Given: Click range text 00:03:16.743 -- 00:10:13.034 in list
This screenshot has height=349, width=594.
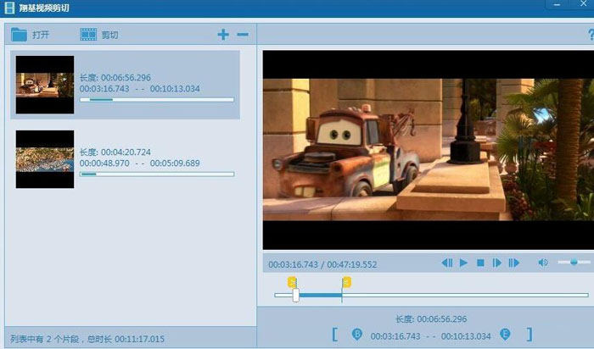Looking at the screenshot, I should [x=140, y=89].
